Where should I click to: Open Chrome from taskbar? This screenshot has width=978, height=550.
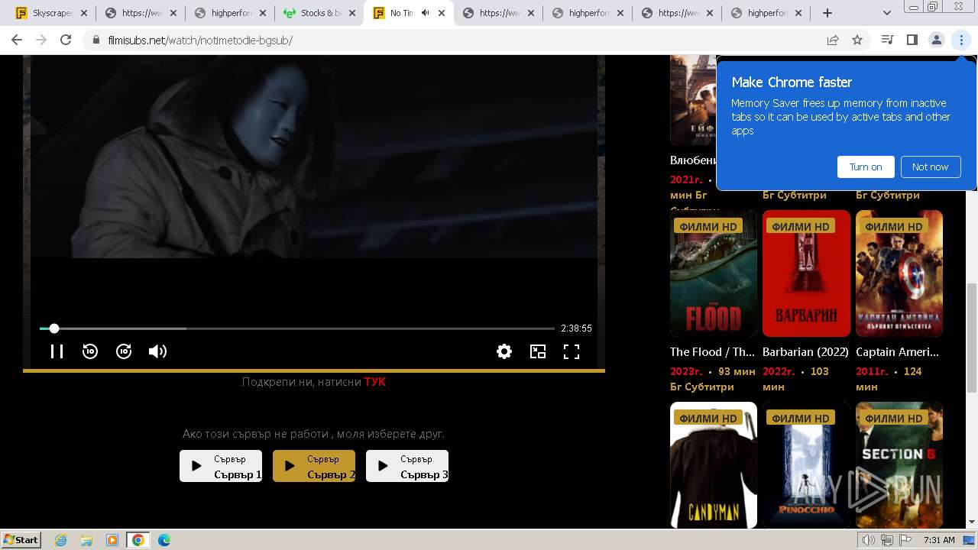pos(138,540)
